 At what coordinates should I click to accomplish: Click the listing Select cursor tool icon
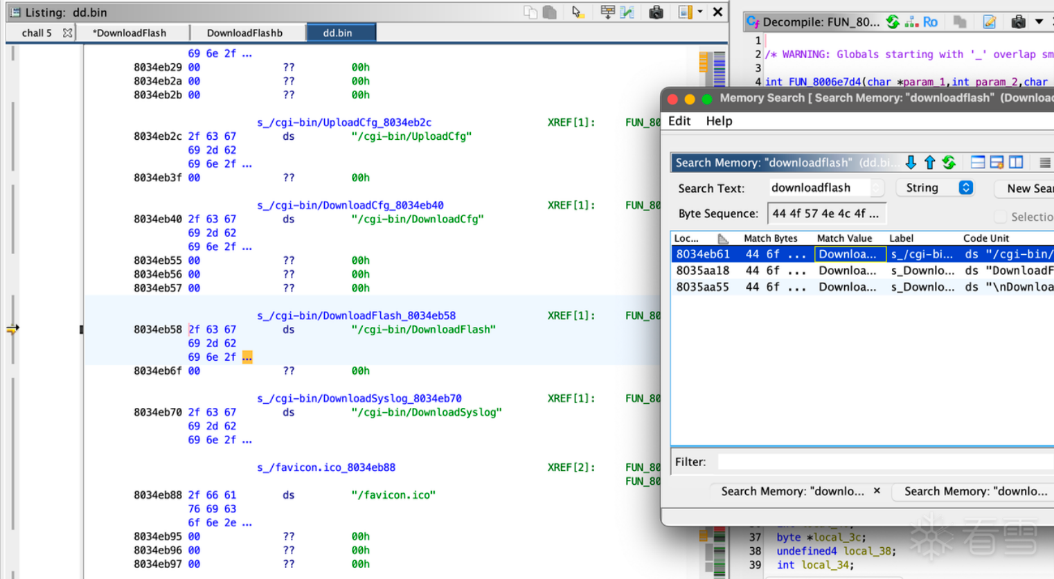point(578,12)
